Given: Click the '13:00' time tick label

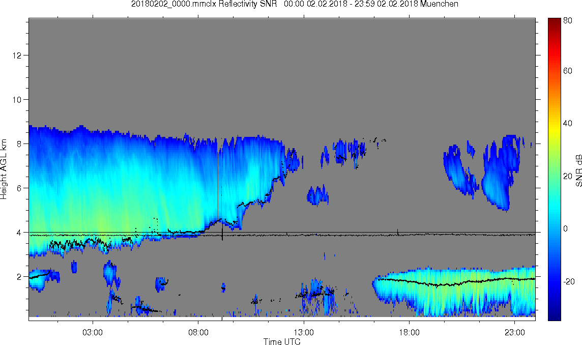Looking at the screenshot, I should pyautogui.click(x=304, y=332).
